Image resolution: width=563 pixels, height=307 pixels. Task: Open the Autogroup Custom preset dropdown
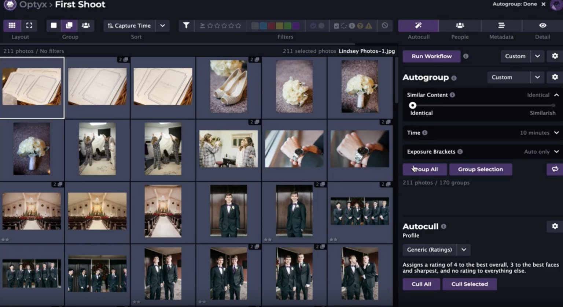[x=537, y=77]
